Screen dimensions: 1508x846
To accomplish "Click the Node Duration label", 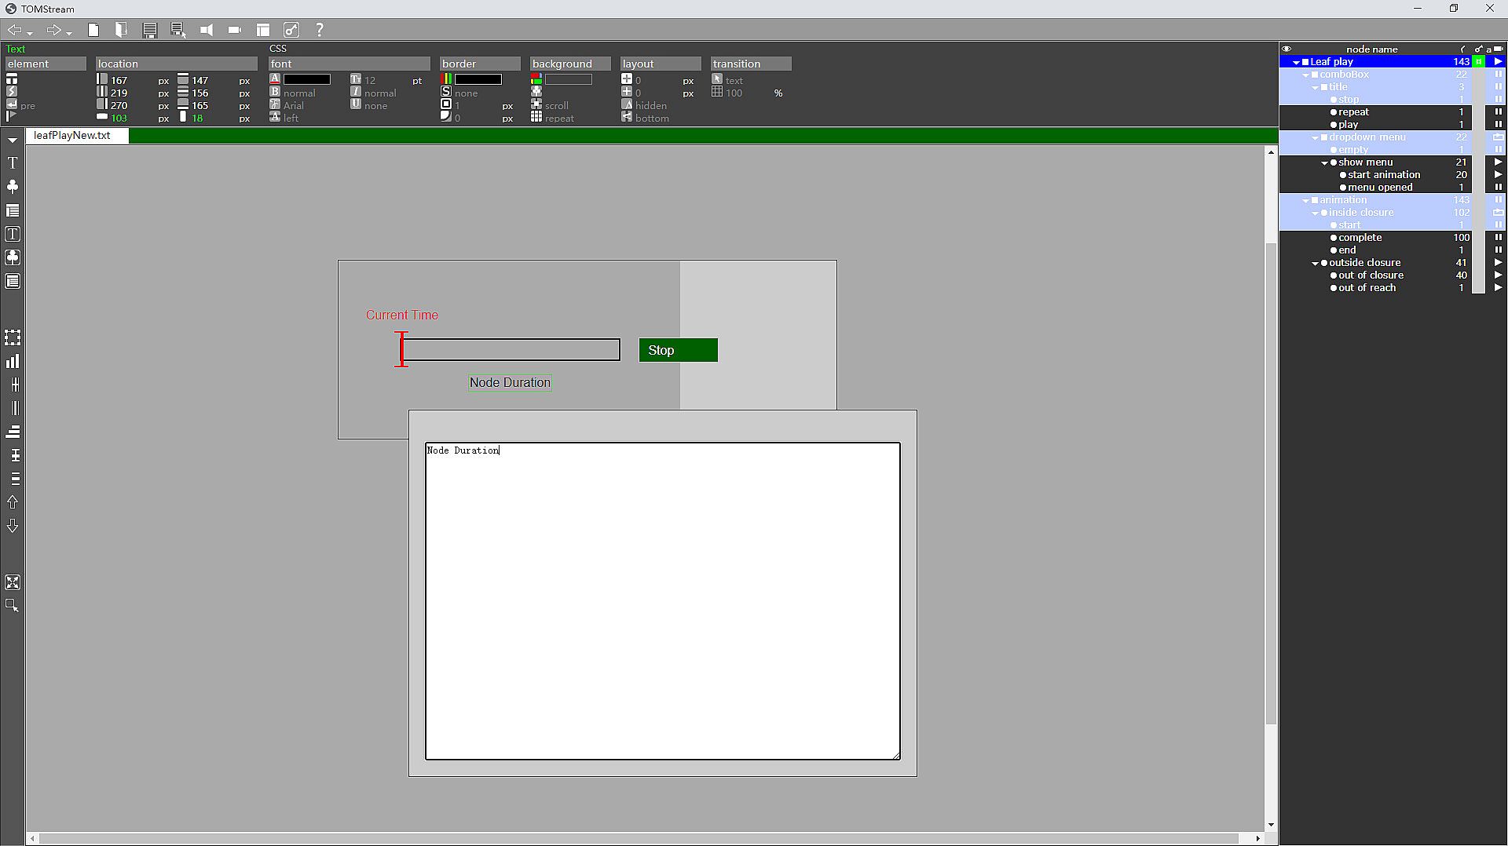I will pyautogui.click(x=510, y=382).
